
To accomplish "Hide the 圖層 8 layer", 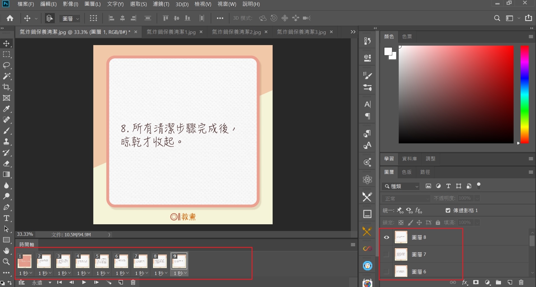I will pos(386,237).
